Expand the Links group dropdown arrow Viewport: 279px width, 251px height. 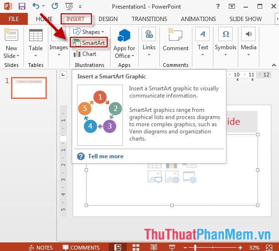[149, 55]
